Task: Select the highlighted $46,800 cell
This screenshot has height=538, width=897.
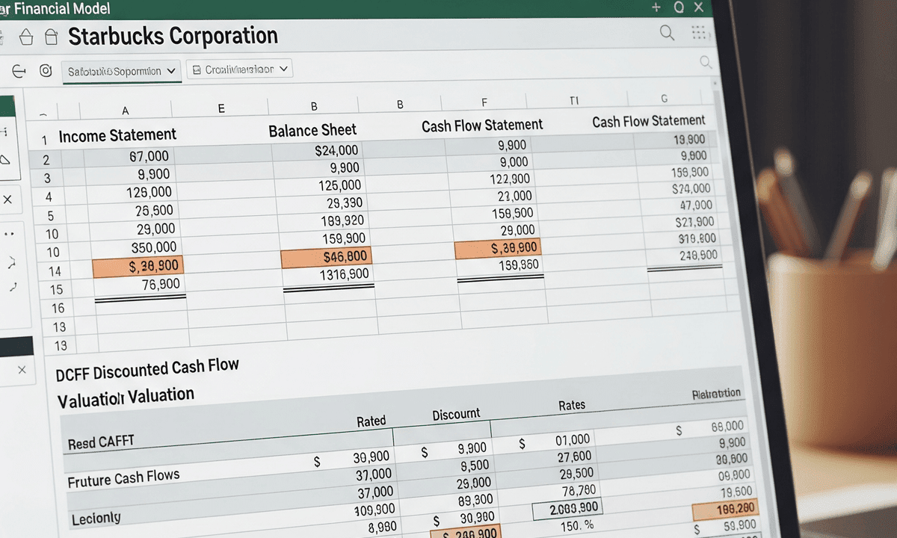Action: click(x=330, y=256)
